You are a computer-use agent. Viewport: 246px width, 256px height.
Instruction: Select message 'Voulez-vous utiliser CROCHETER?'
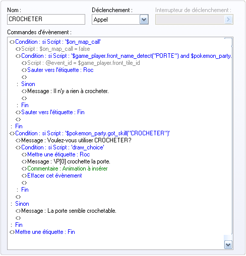(x=74, y=140)
